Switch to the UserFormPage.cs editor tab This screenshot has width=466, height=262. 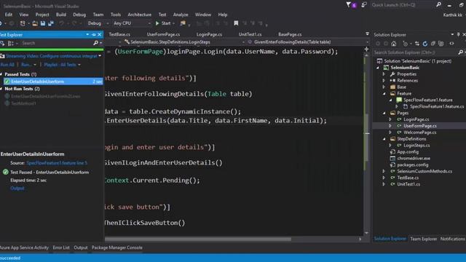click(163, 34)
